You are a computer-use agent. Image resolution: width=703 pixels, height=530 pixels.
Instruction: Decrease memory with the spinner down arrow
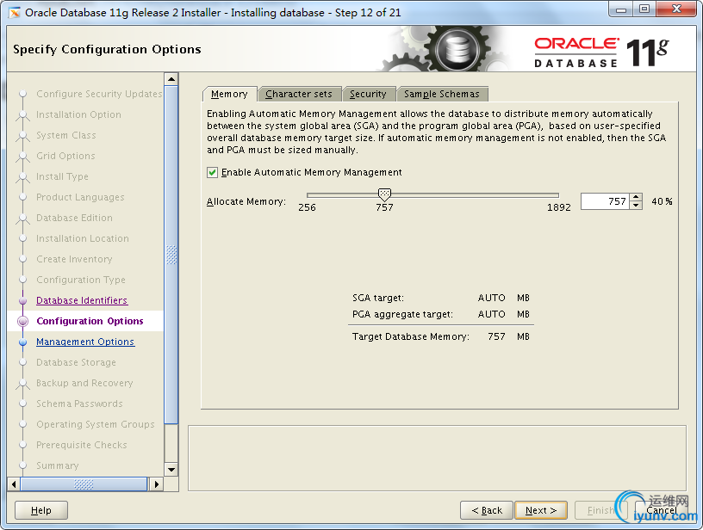coord(636,206)
